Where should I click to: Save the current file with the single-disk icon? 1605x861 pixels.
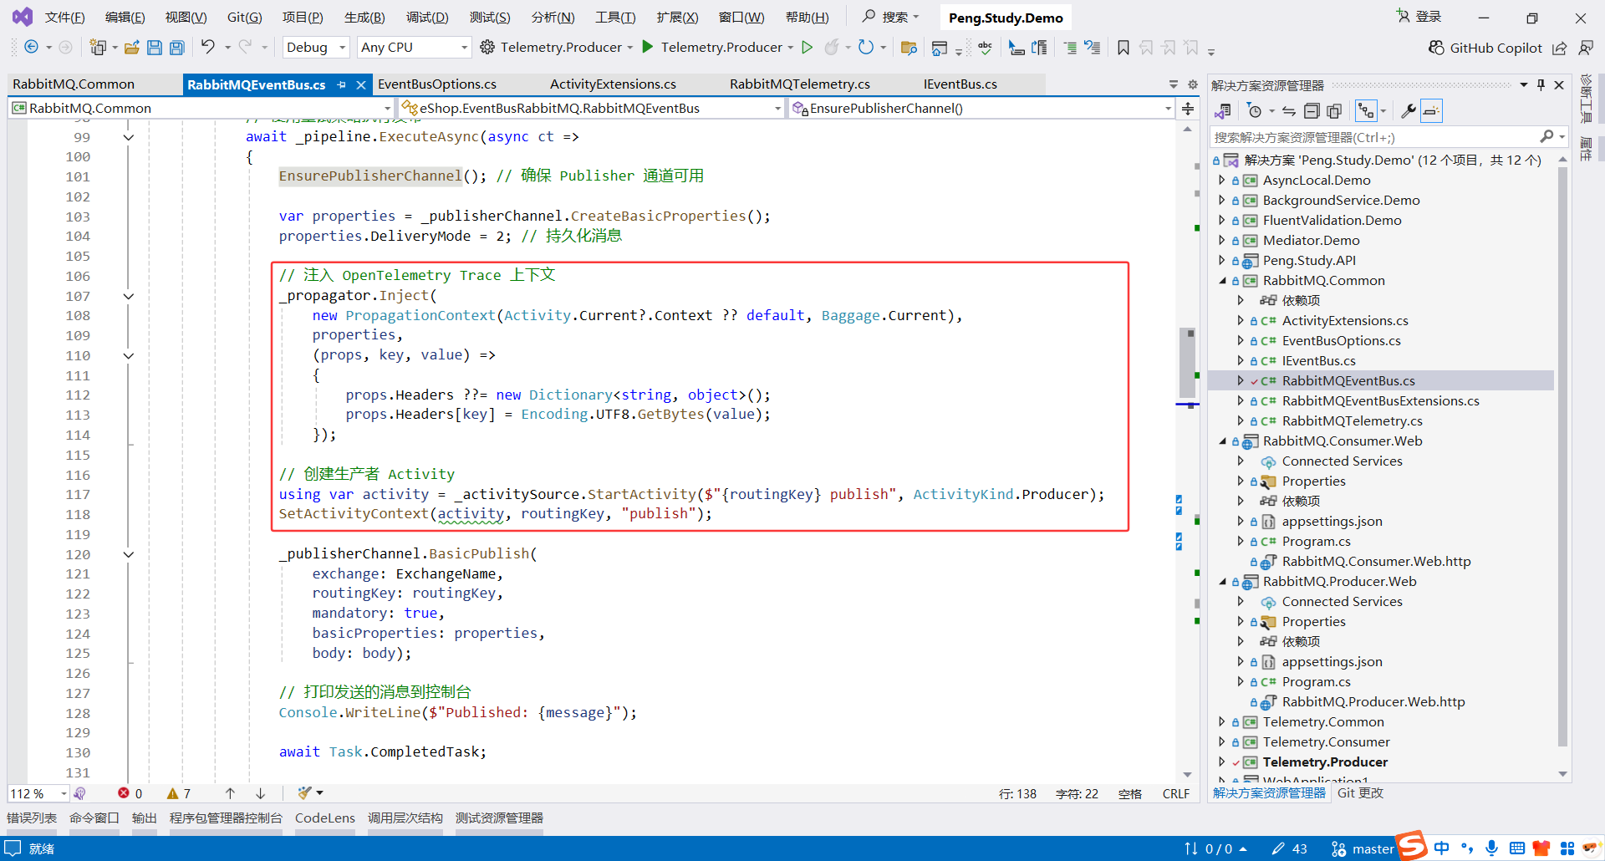point(155,48)
